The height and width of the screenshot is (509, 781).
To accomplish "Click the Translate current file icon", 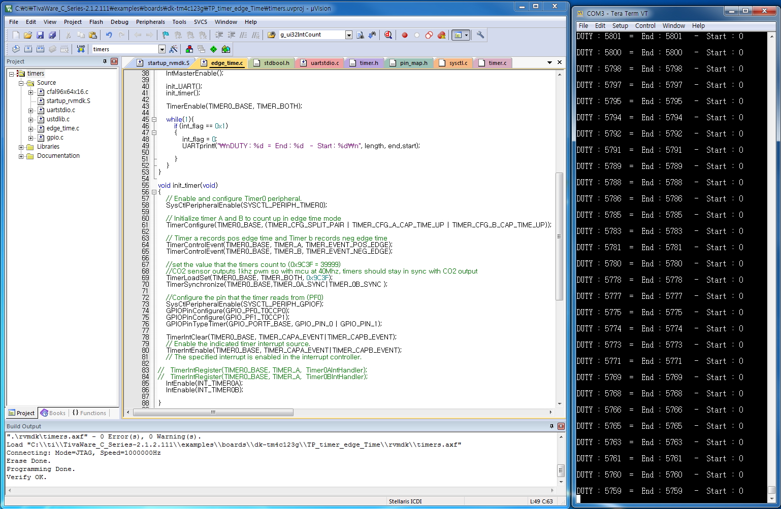I will click(x=16, y=49).
